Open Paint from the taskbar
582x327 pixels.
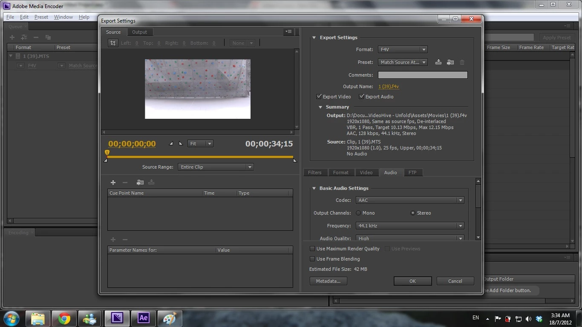[x=170, y=318]
